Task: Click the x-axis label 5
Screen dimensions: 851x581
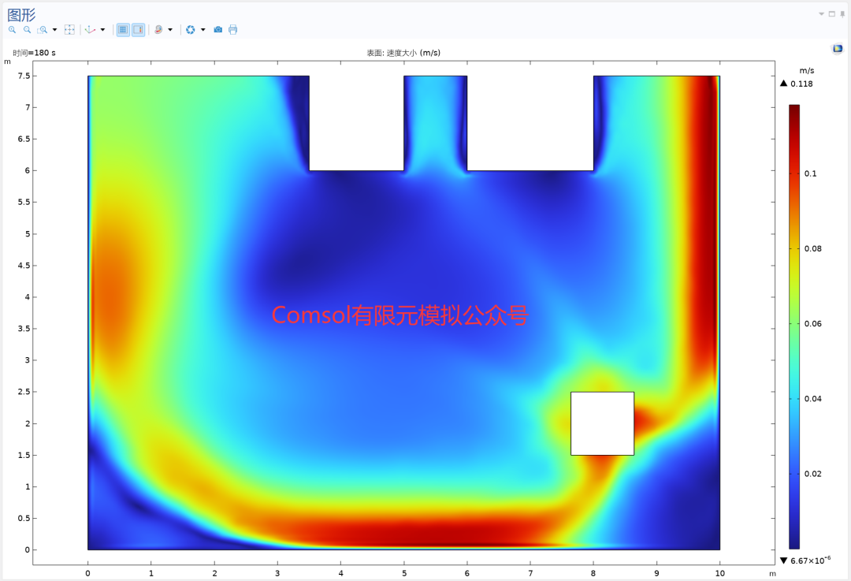Action: pyautogui.click(x=403, y=573)
